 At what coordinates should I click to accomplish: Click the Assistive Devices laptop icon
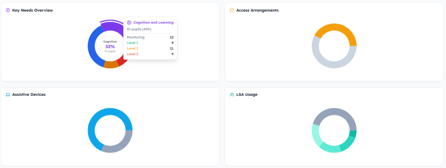[x=8, y=94]
